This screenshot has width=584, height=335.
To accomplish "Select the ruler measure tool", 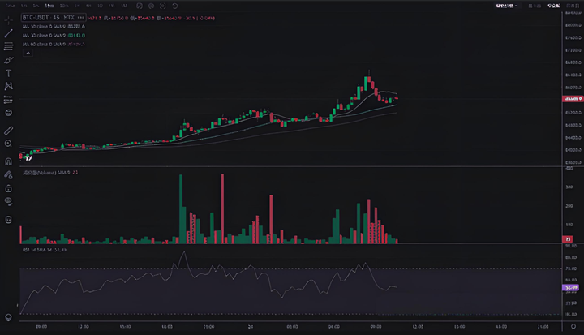I will coord(8,130).
